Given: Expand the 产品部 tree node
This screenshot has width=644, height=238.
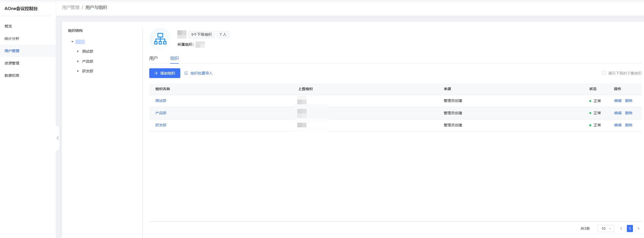Looking at the screenshot, I should (x=78, y=61).
